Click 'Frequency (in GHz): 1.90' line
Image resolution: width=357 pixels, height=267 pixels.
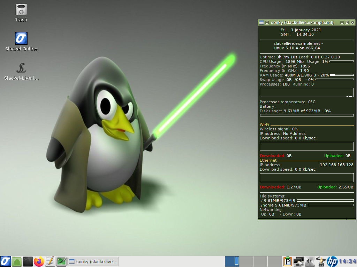(284, 71)
